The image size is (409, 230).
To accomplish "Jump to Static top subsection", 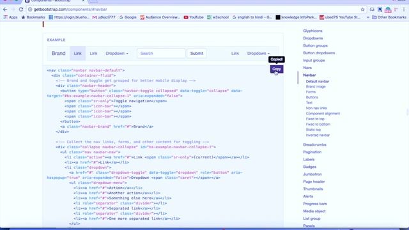I will pos(313,130).
